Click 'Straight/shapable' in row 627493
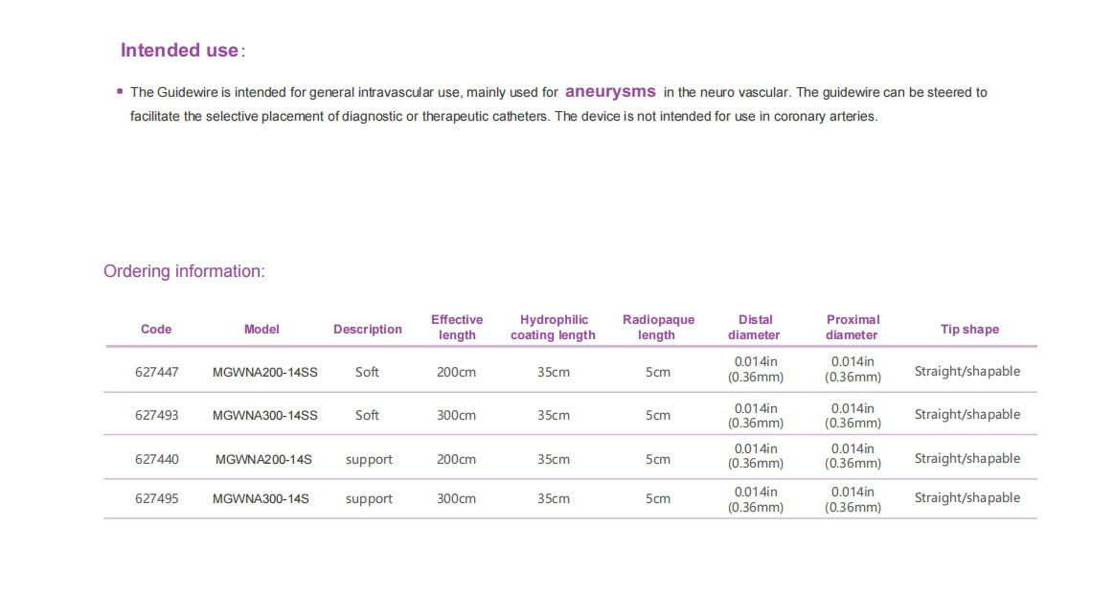Viewport: 1114px width, 596px height. click(966, 415)
